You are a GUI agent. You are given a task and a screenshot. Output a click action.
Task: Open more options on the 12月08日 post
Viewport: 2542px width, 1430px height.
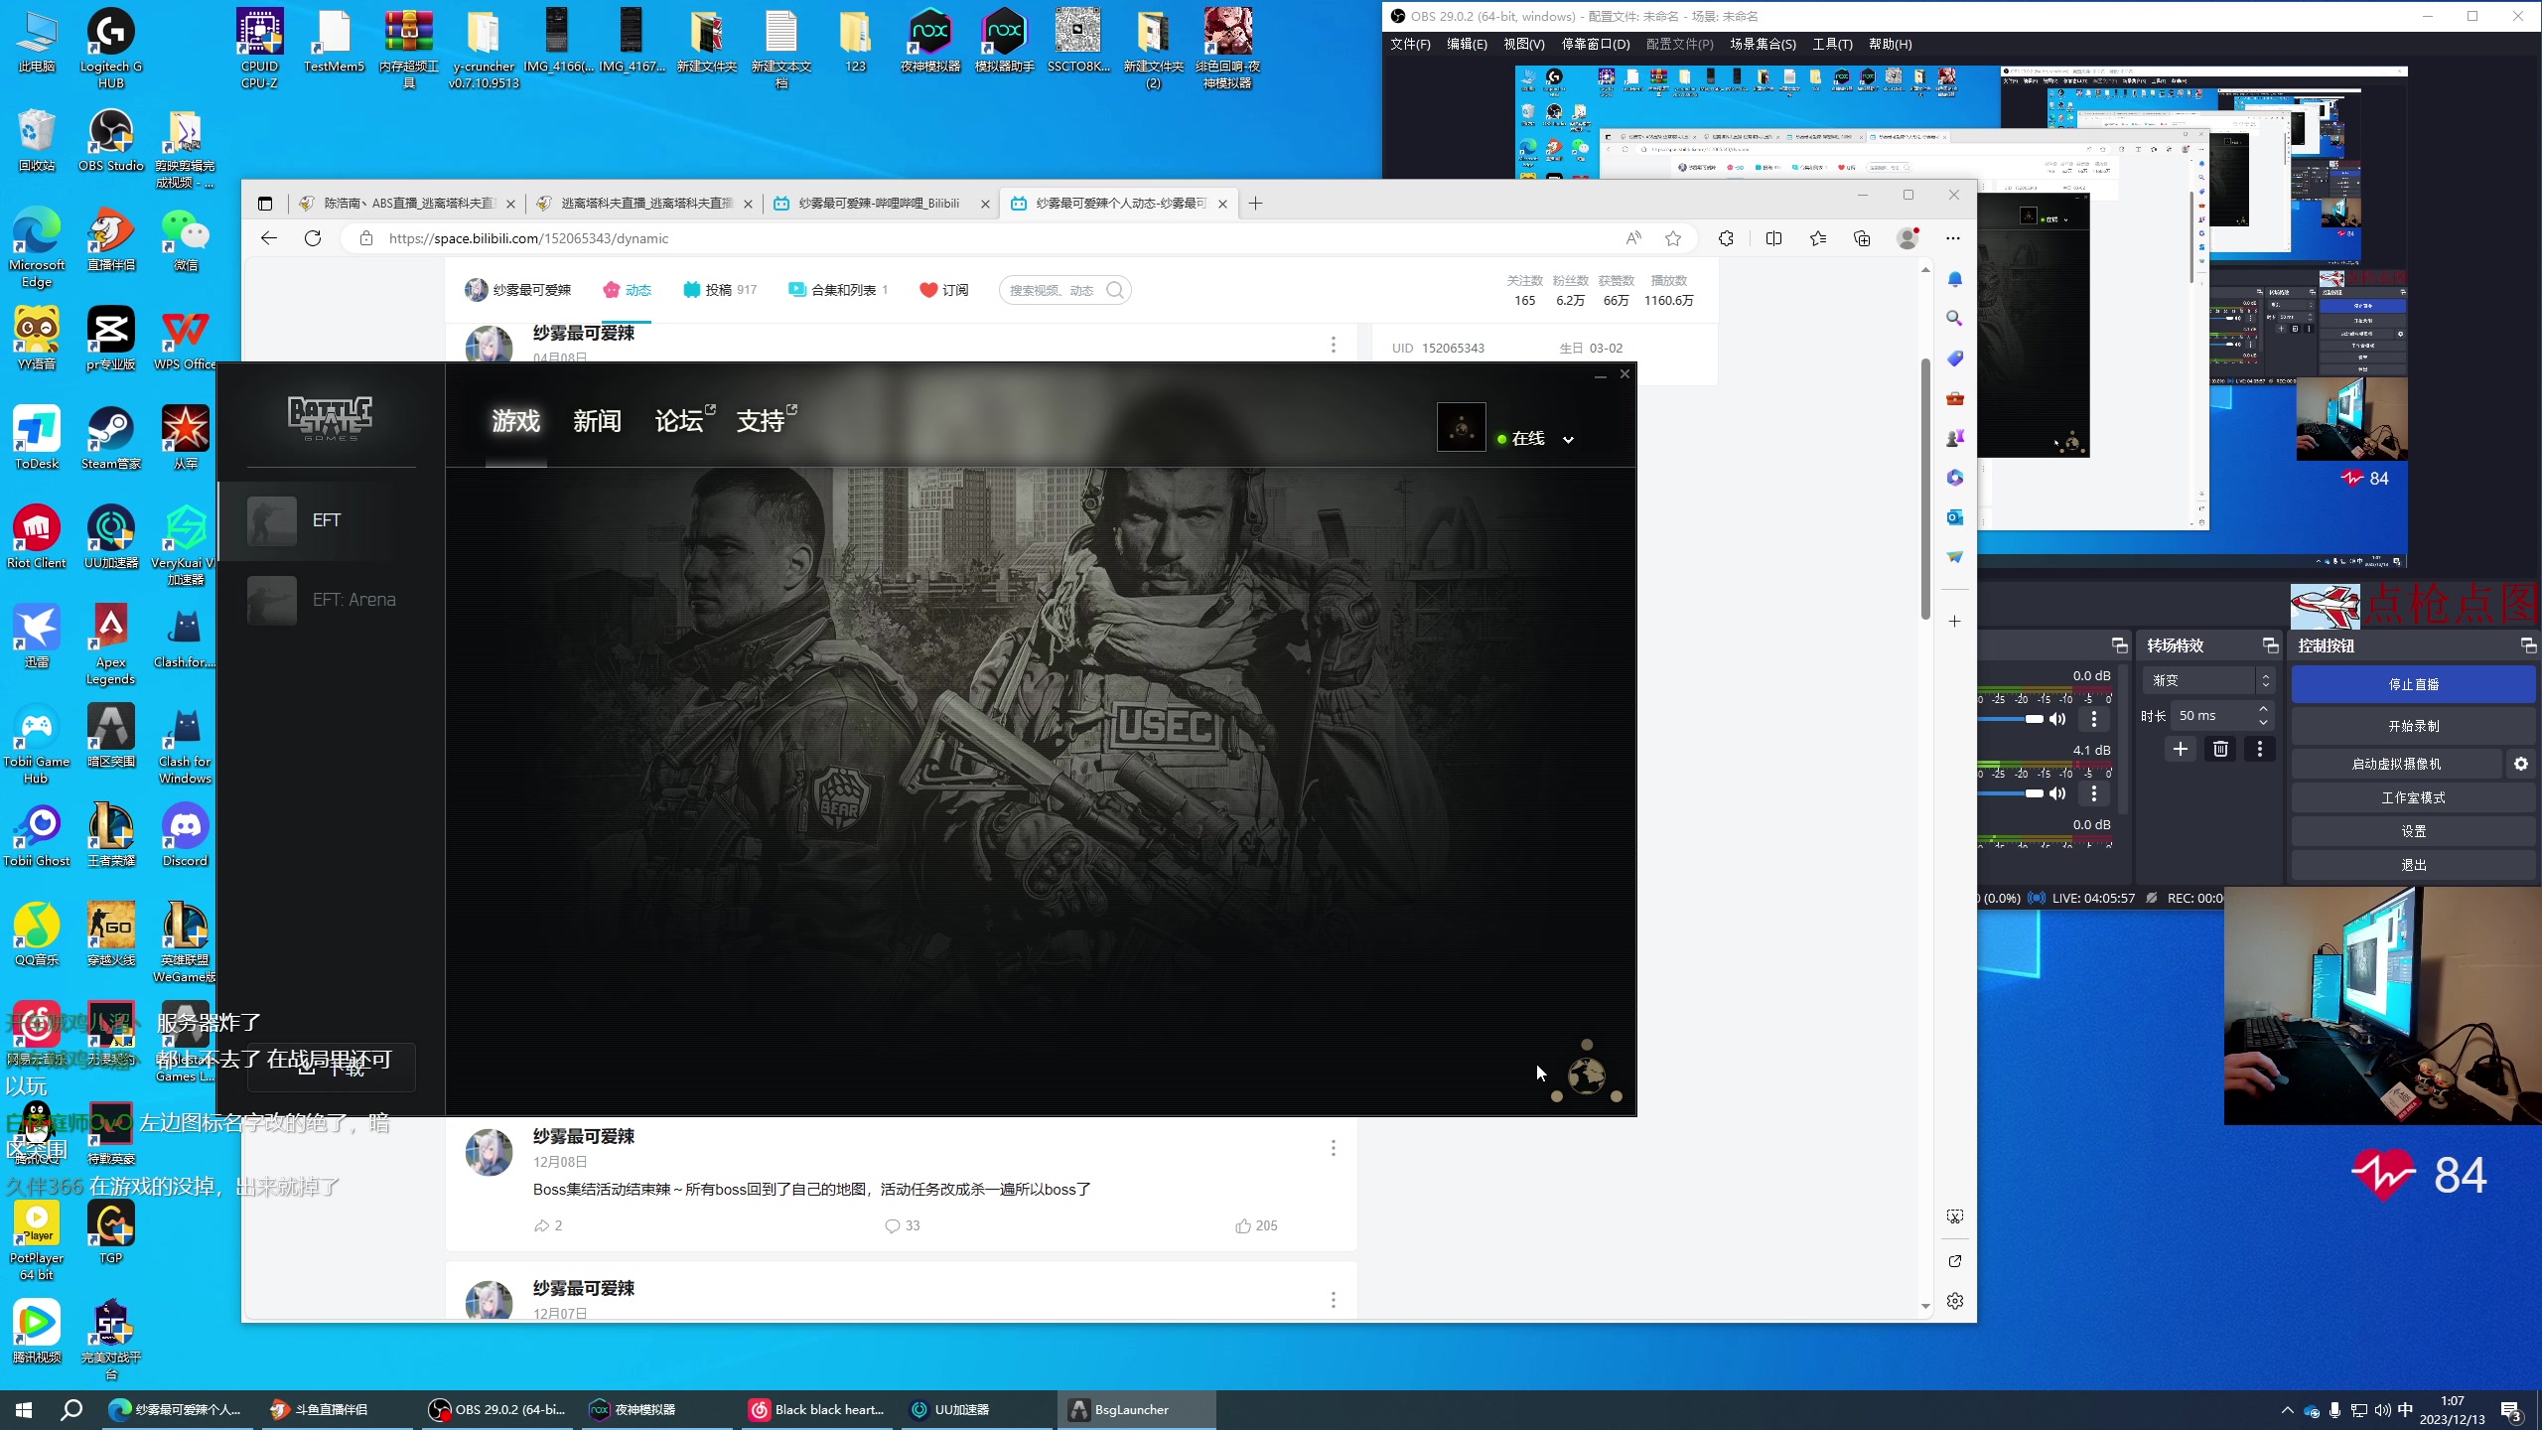(x=1333, y=1148)
